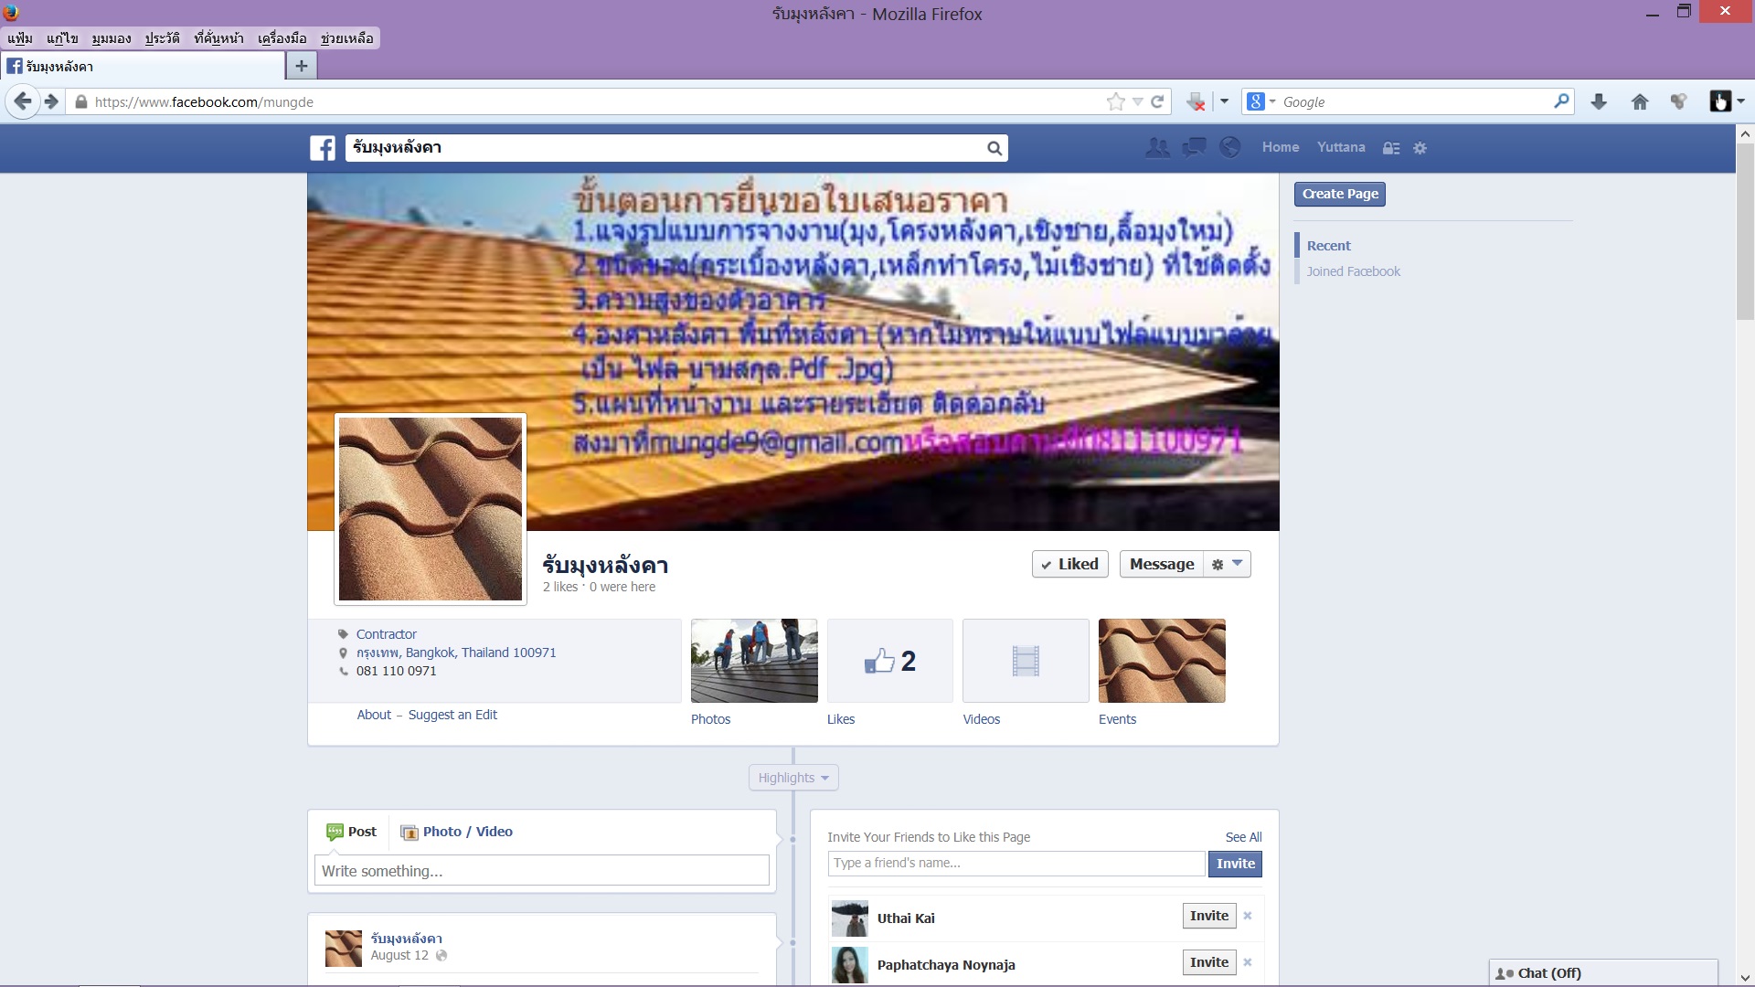Open Firefox downloads arrow
The height and width of the screenshot is (987, 1755).
click(1599, 102)
